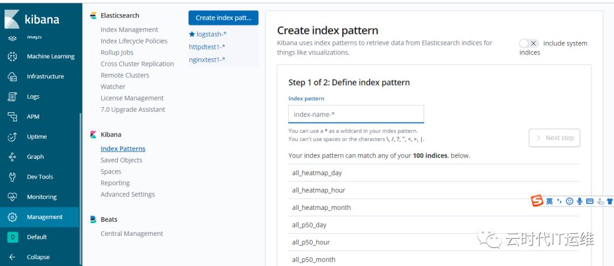Click the Graph sidebar icon
This screenshot has height=266, width=614.
point(12,157)
